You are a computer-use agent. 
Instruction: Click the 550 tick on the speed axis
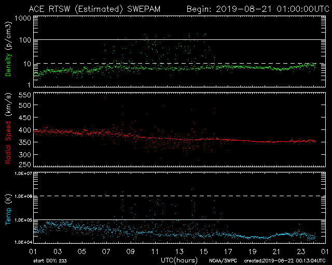click(x=25, y=95)
